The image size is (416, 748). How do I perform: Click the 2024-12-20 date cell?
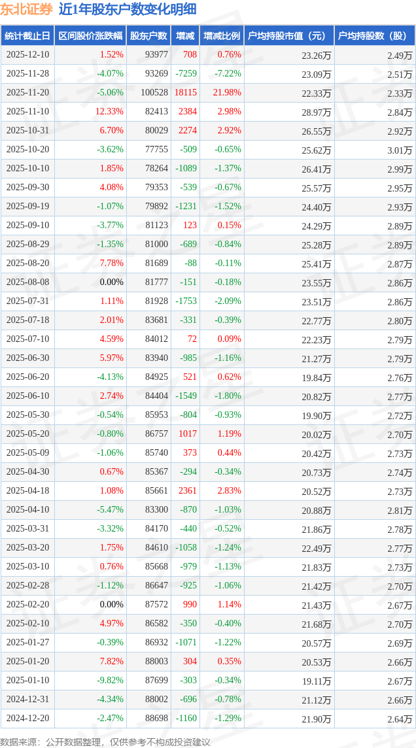coord(27,719)
